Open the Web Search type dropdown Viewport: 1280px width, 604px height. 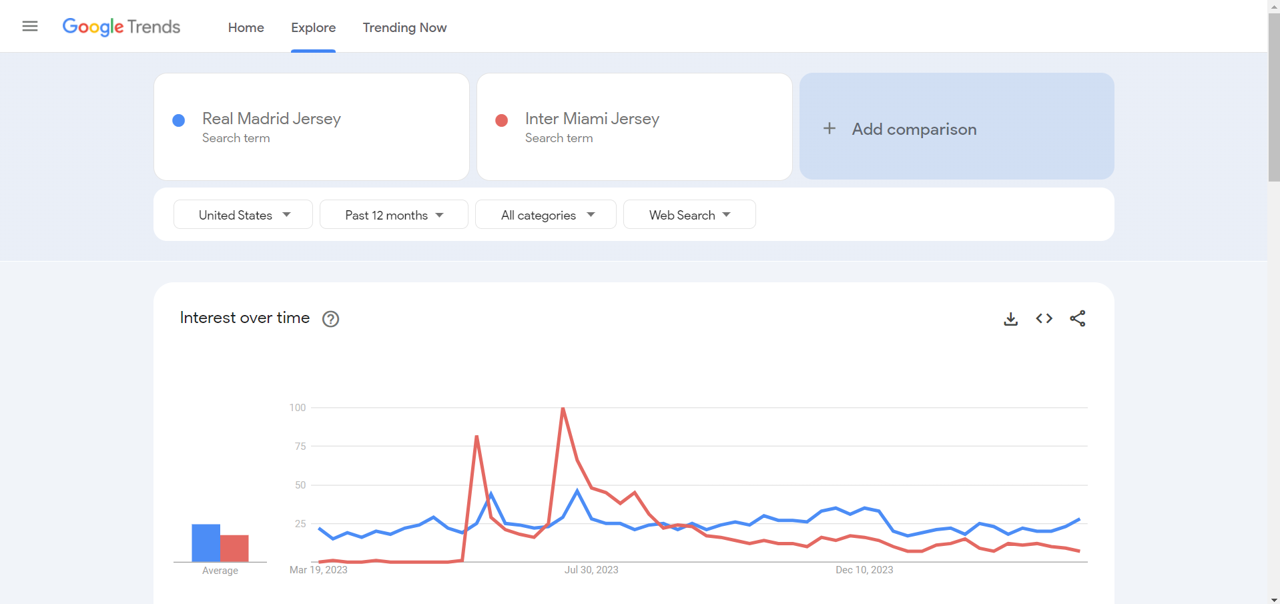689,215
